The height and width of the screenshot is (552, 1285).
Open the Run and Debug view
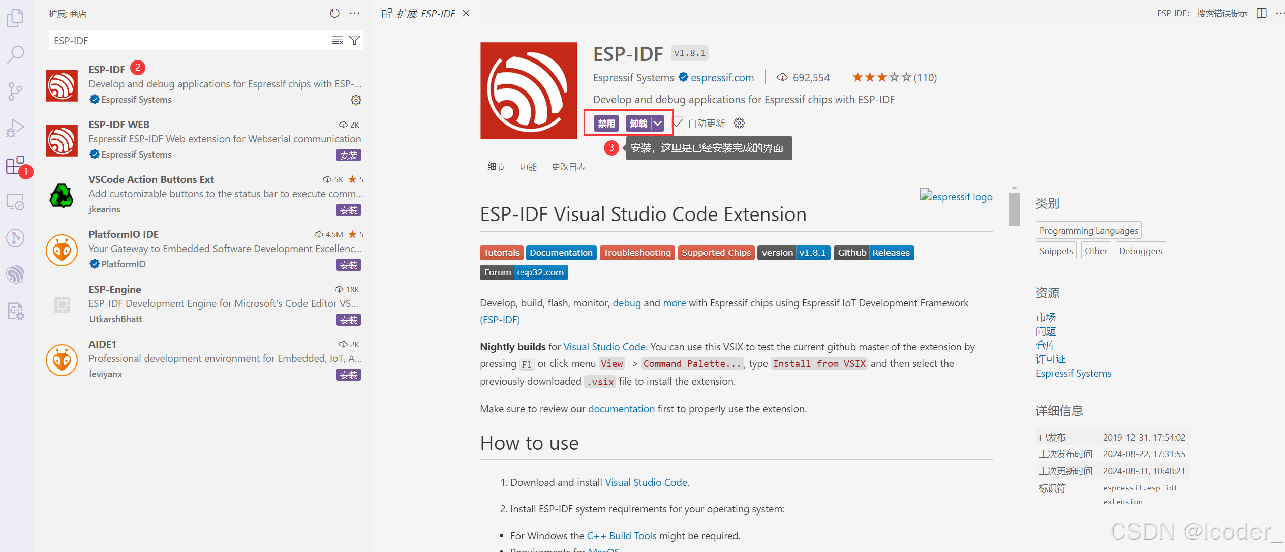15,128
